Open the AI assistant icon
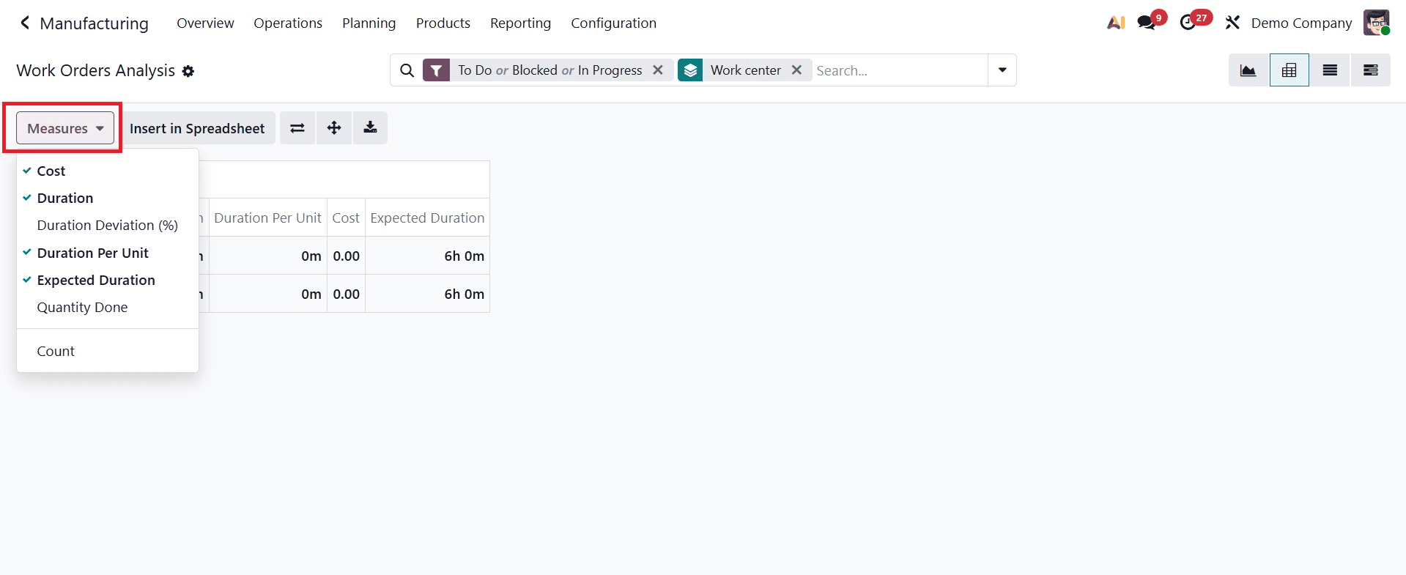The image size is (1406, 575). (x=1115, y=23)
